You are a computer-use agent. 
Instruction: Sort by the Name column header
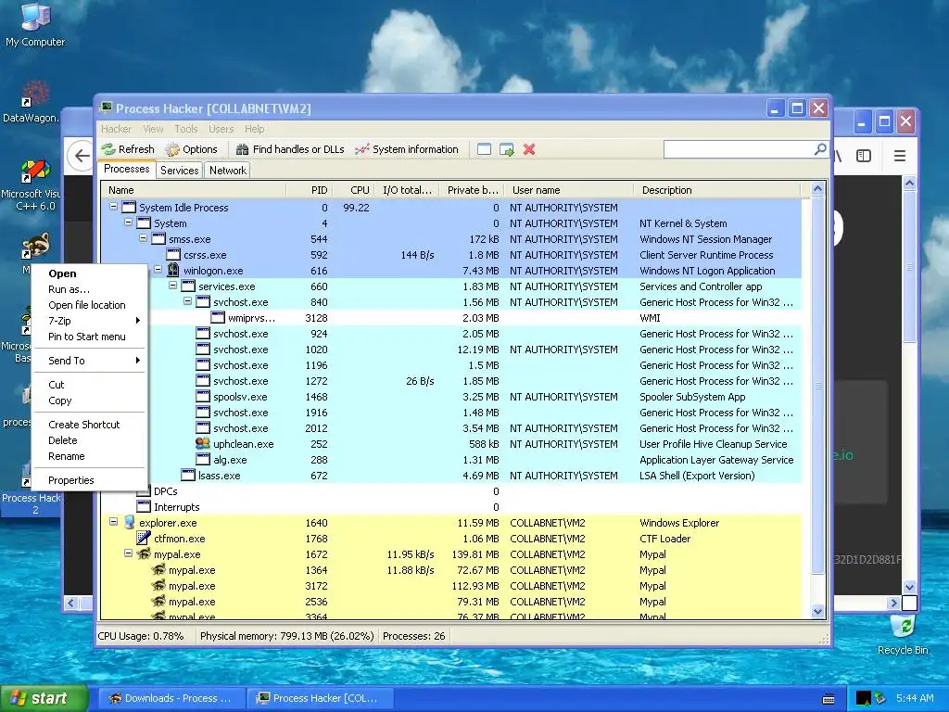pos(194,190)
